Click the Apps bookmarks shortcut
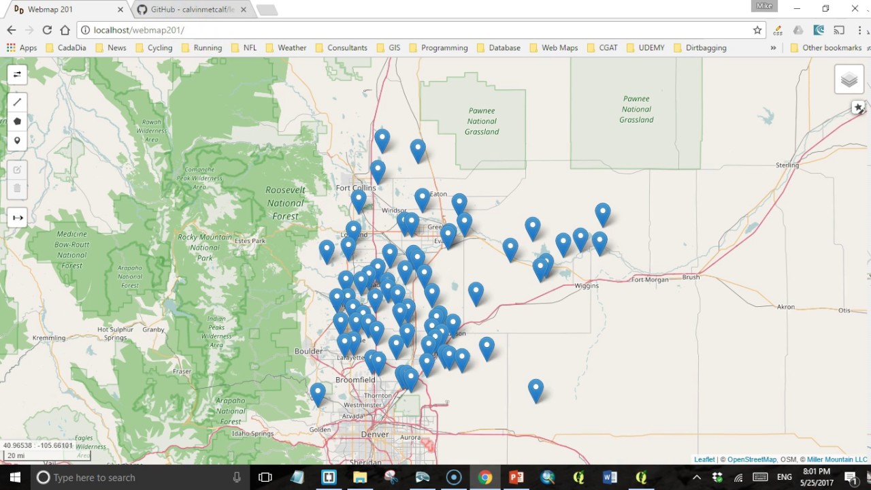 coord(22,48)
